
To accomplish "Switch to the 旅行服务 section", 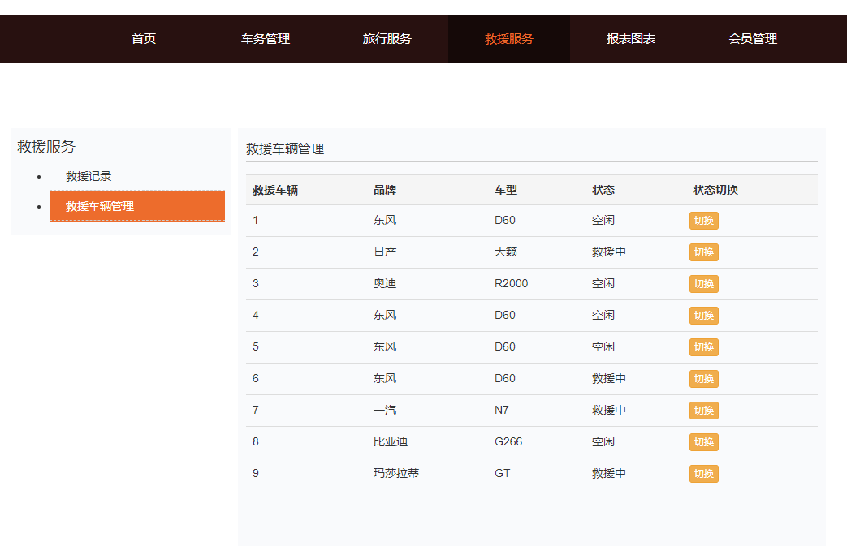I will click(388, 38).
